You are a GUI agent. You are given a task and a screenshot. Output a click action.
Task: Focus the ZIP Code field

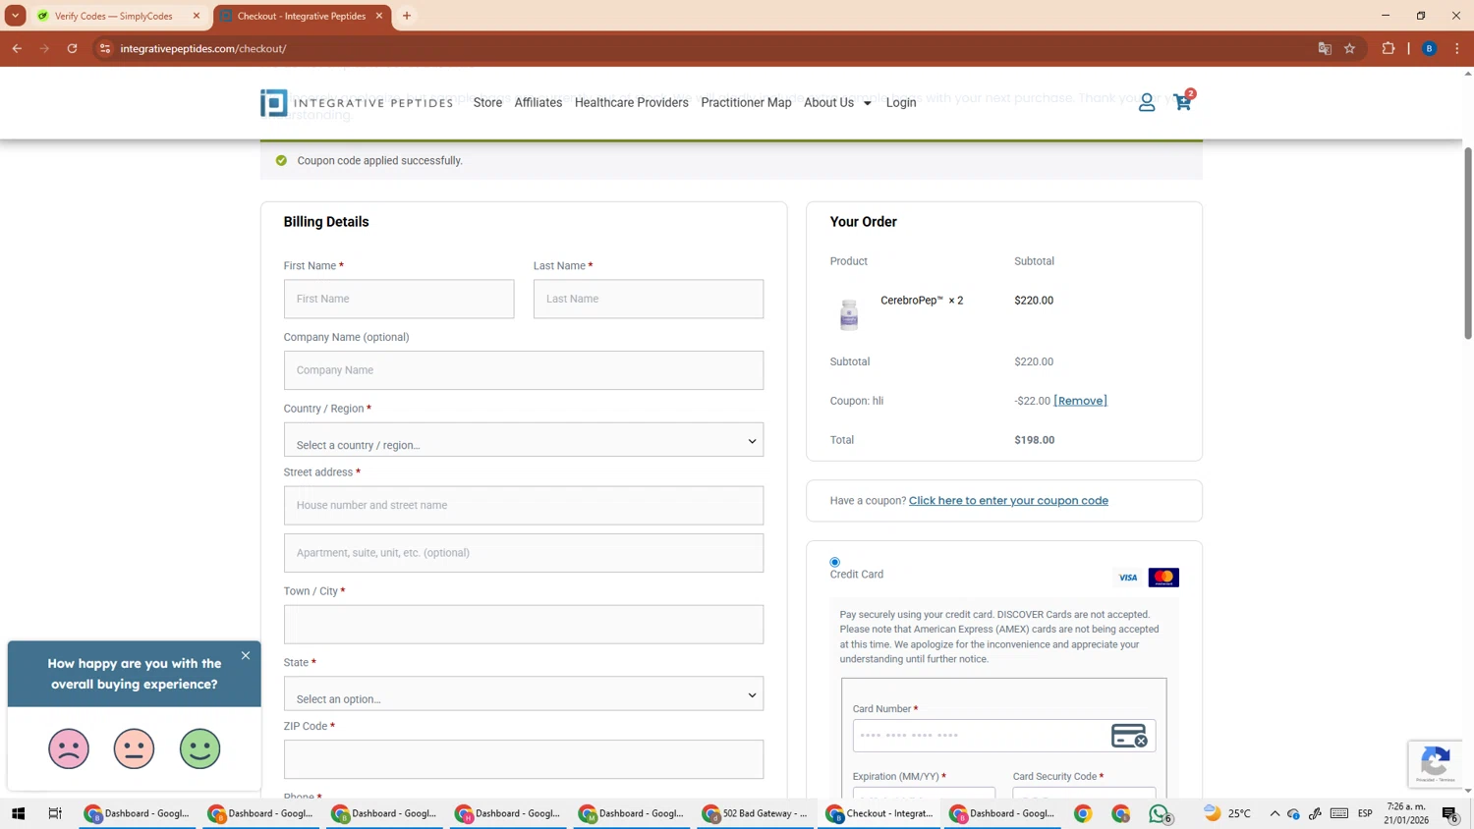click(524, 759)
